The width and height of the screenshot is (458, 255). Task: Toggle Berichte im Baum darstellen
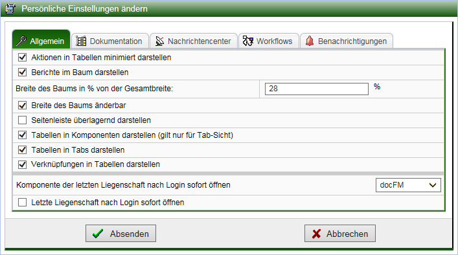23,72
